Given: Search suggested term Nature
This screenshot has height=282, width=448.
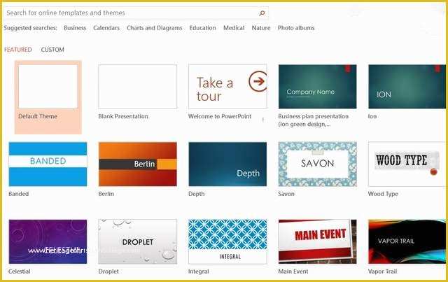Looking at the screenshot, I should coord(261,28).
